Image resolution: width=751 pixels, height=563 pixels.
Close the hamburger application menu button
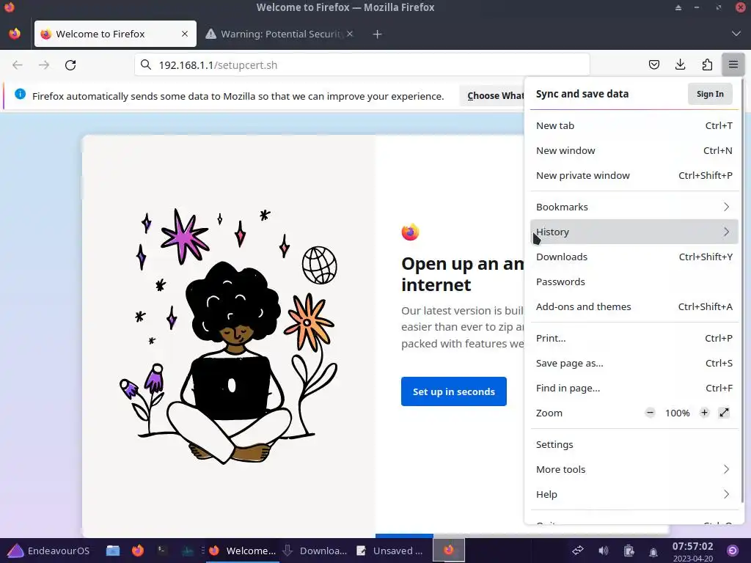coord(733,65)
